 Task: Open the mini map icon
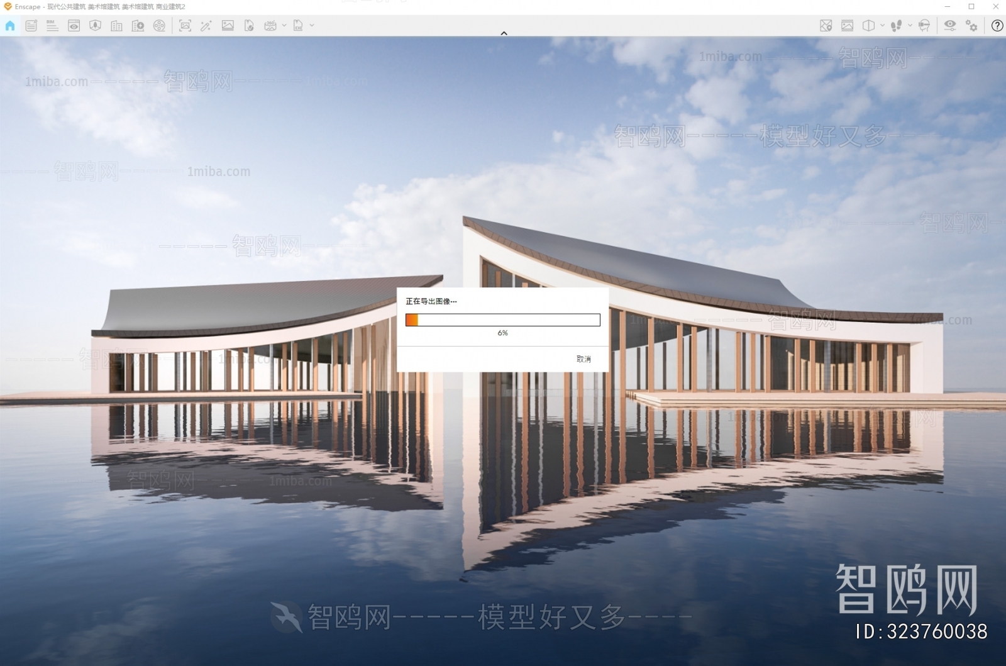[826, 26]
